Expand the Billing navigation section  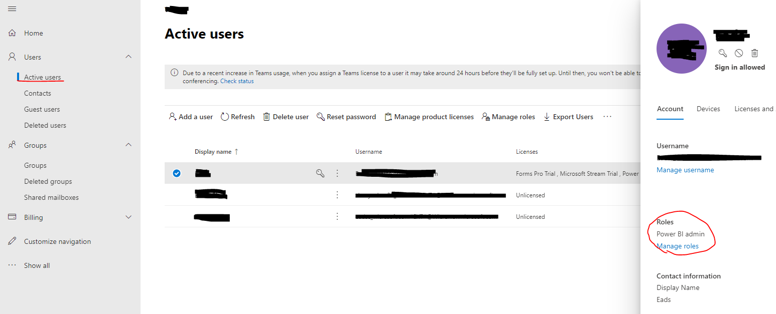(128, 217)
